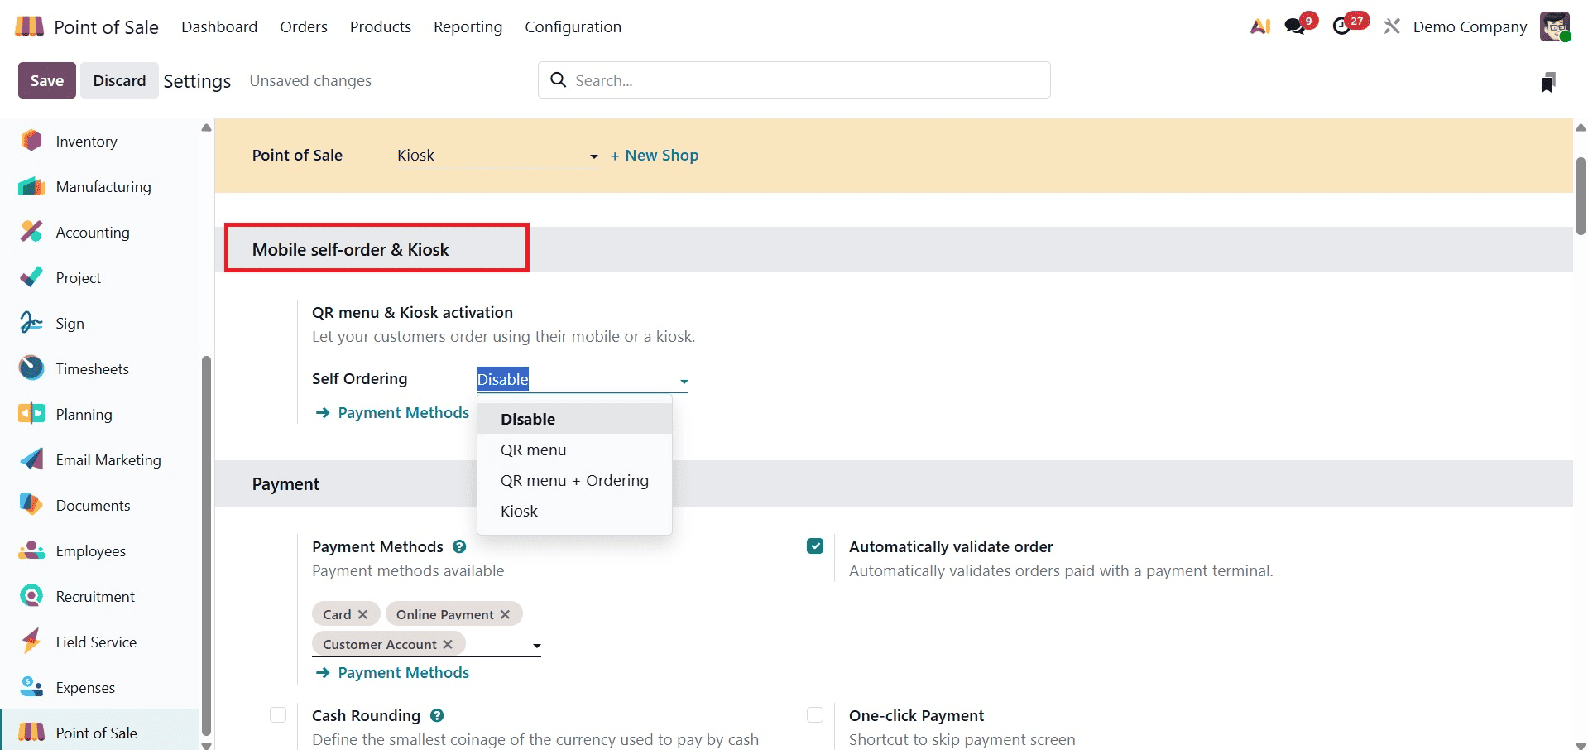This screenshot has height=750, width=1588.
Task: Click the bookmark icon near the search bar
Action: [1548, 80]
